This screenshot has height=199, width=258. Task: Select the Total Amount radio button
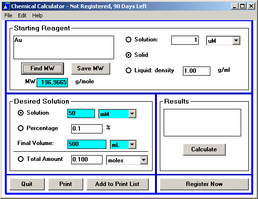click(x=21, y=159)
